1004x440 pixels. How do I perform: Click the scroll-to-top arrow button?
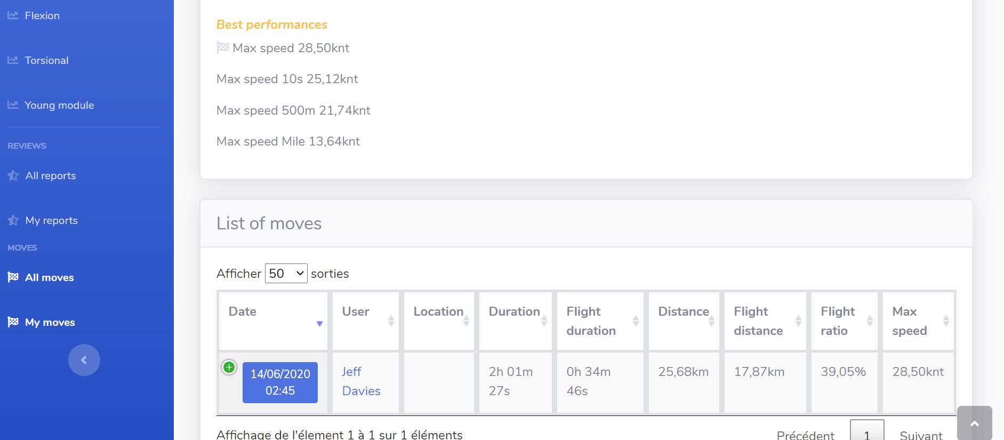974,423
